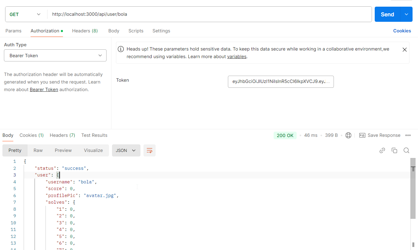
Task: Click the info icon in warning banner
Action: coord(121,49)
